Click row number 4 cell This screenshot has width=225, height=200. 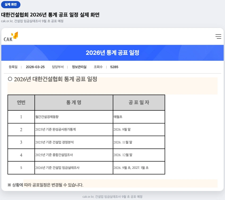click(21, 155)
